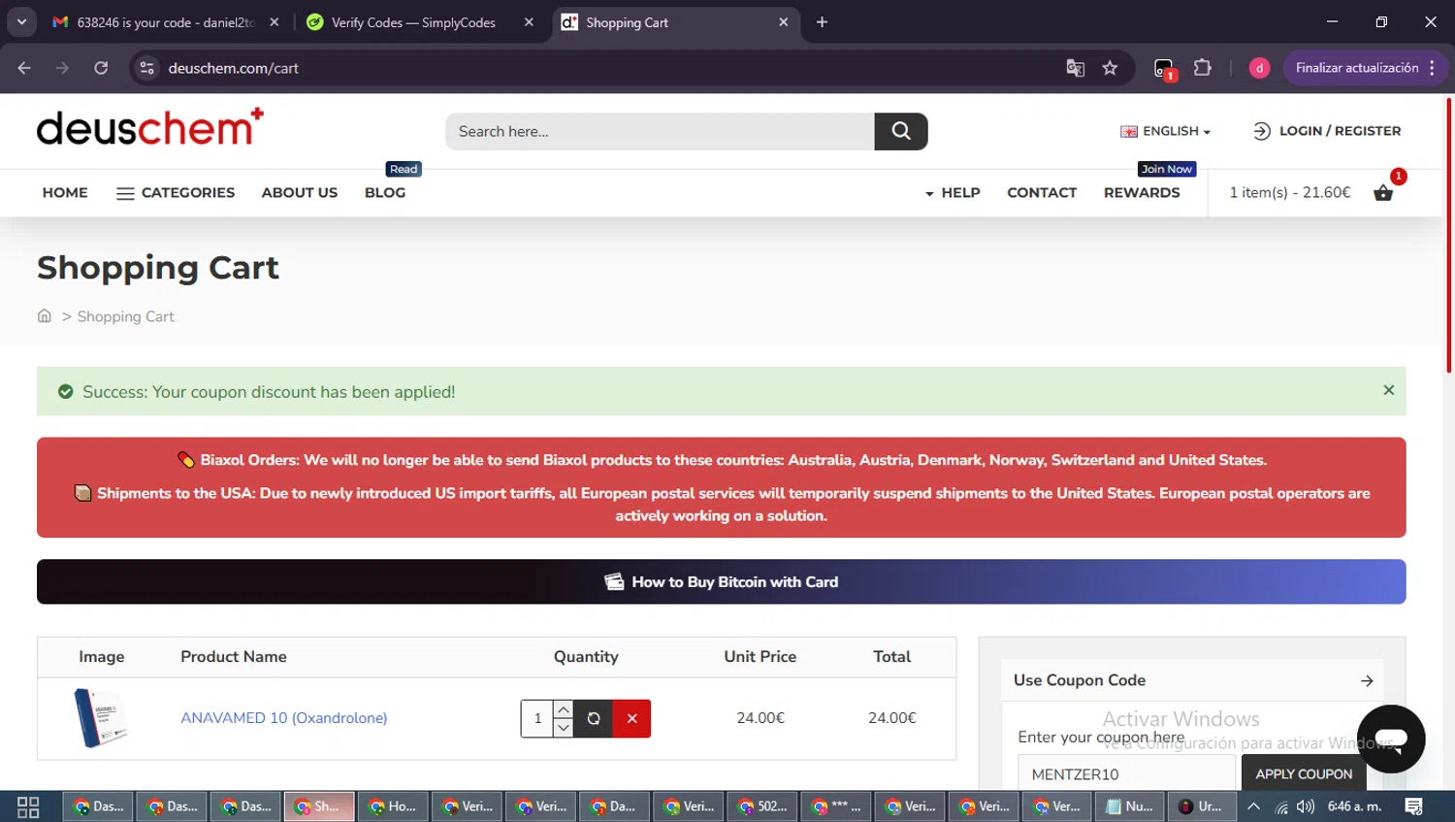Click the browser back arrow
The width and height of the screenshot is (1455, 822).
(24, 68)
